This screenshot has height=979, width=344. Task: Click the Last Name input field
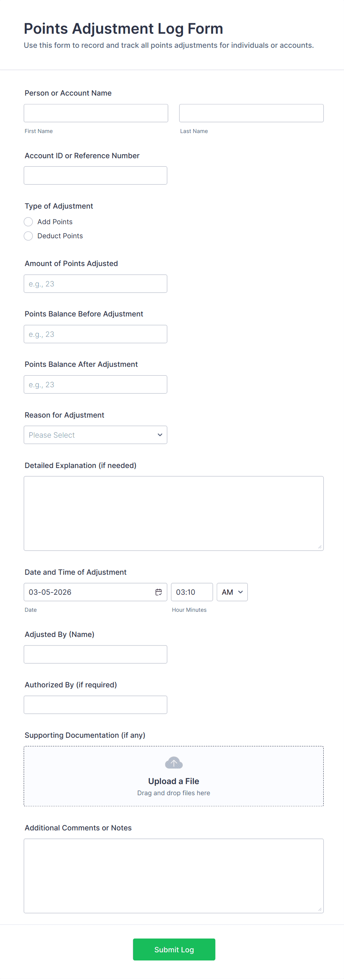(x=251, y=113)
